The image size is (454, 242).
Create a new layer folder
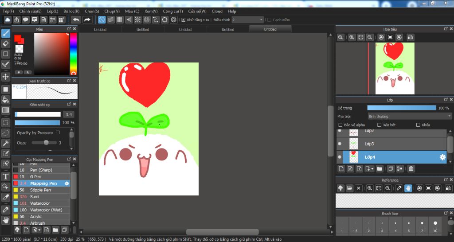click(380, 168)
